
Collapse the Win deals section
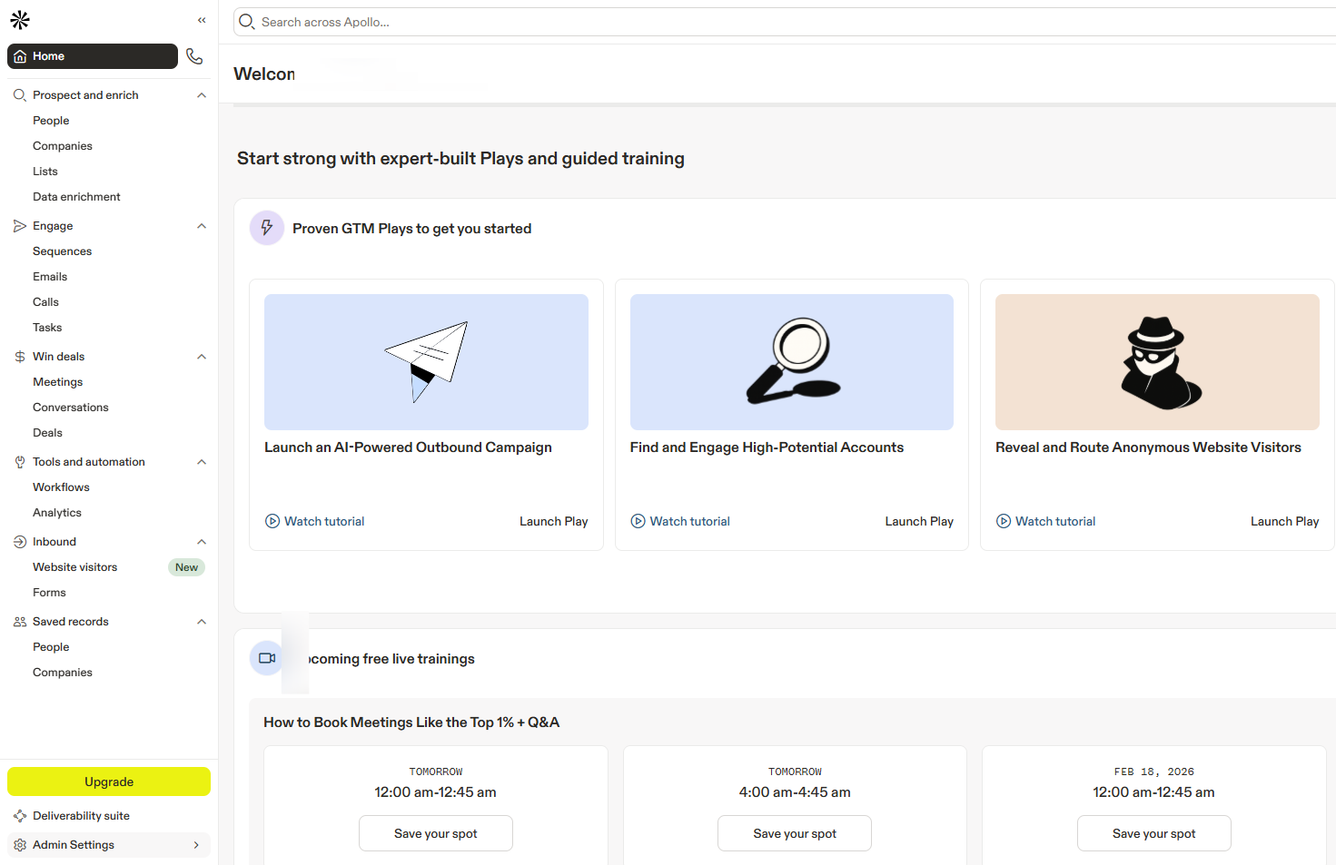pos(202,357)
